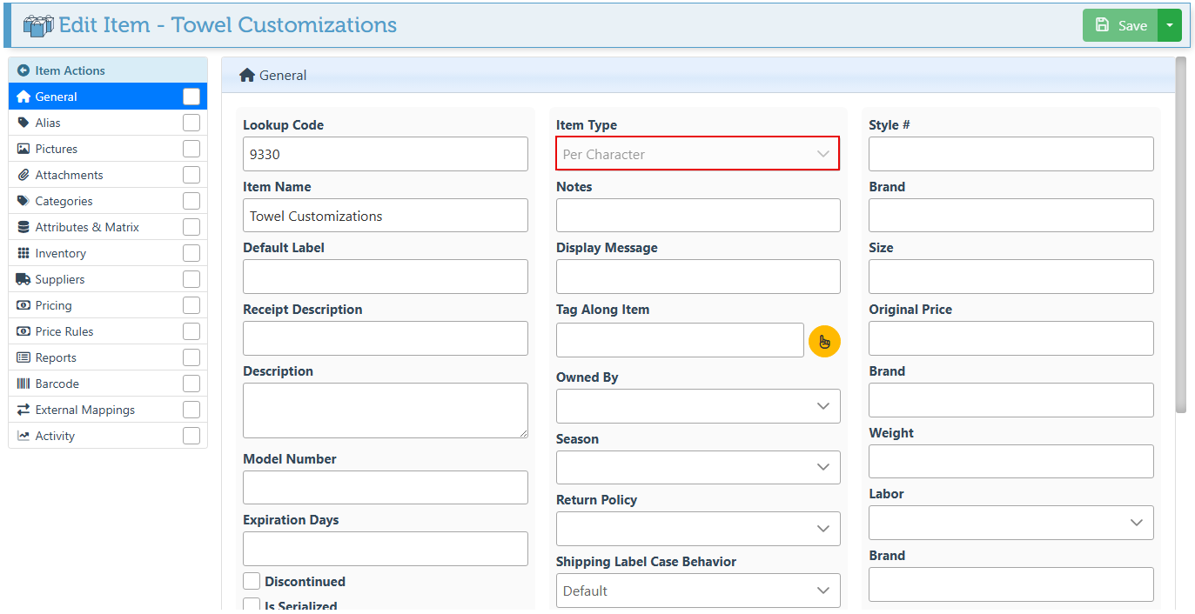The image size is (1195, 614).
Task: Open the Owned By dropdown
Action: pos(698,406)
